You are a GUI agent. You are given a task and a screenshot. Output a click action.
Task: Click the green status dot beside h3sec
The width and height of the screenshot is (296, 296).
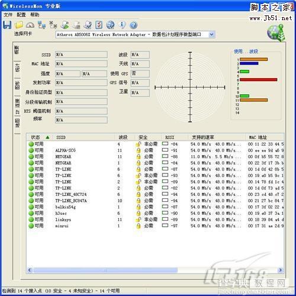[31, 213]
